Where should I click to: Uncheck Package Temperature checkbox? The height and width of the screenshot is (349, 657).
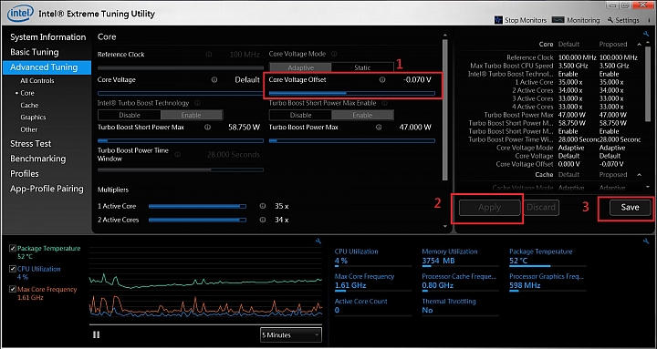[x=13, y=249]
